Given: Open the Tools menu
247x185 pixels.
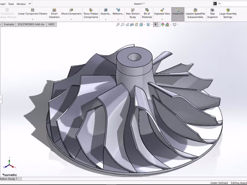Looking at the screenshot, I should [11, 4].
